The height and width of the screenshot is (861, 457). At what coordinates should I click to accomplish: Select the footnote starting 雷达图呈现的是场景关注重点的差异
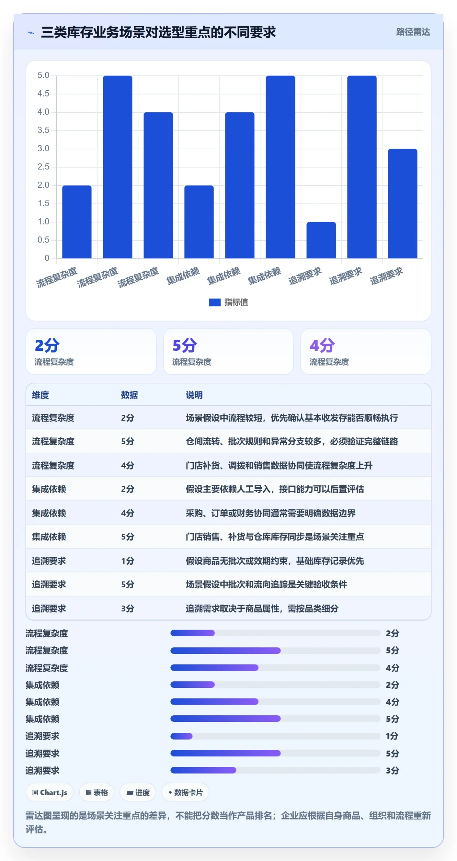click(x=228, y=823)
